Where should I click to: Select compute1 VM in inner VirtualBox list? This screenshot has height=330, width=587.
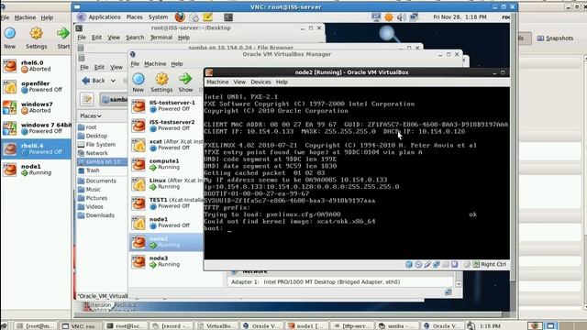point(167,164)
